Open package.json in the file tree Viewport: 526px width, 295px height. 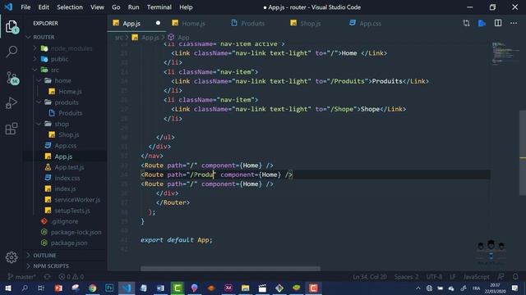tap(66, 243)
